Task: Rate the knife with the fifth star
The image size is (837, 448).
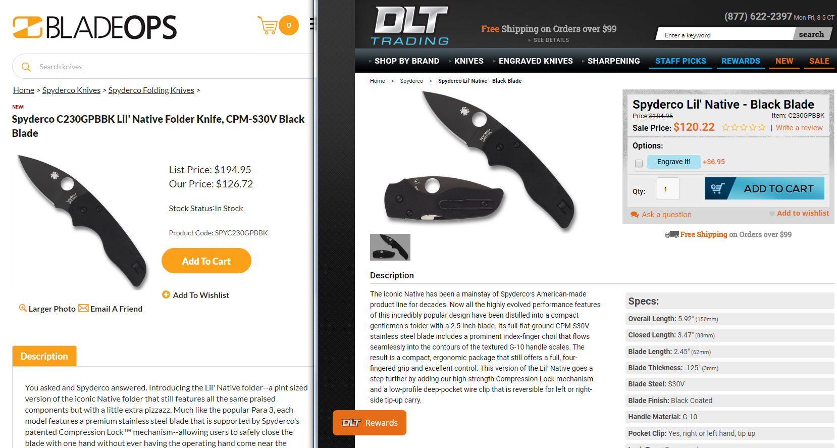Action: pyautogui.click(x=762, y=128)
